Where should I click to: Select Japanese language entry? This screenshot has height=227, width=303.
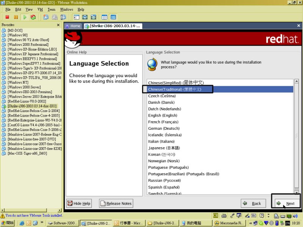220,148
